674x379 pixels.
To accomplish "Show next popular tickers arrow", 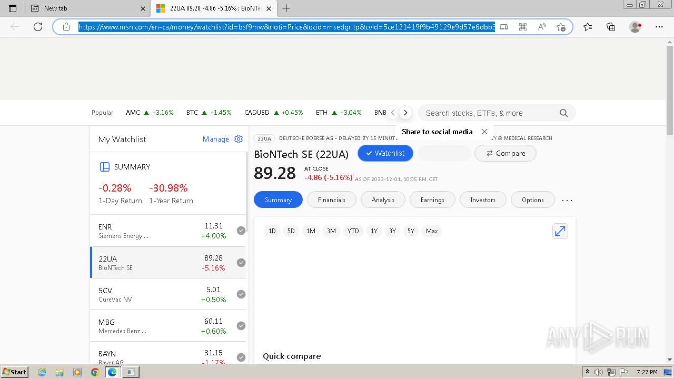I will (x=405, y=113).
